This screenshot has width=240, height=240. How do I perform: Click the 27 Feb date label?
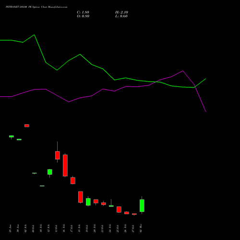pyautogui.click(x=133, y=228)
